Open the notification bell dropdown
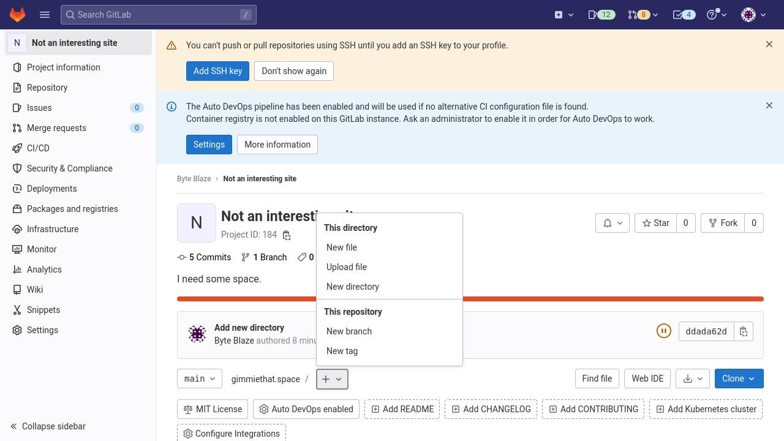Screen dimensions: 784x441 (x=612, y=223)
